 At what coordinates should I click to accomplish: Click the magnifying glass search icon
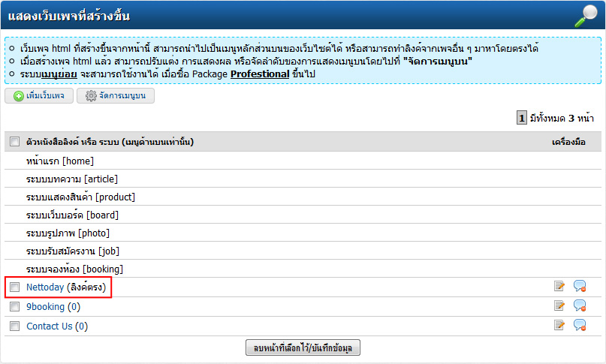point(583,15)
